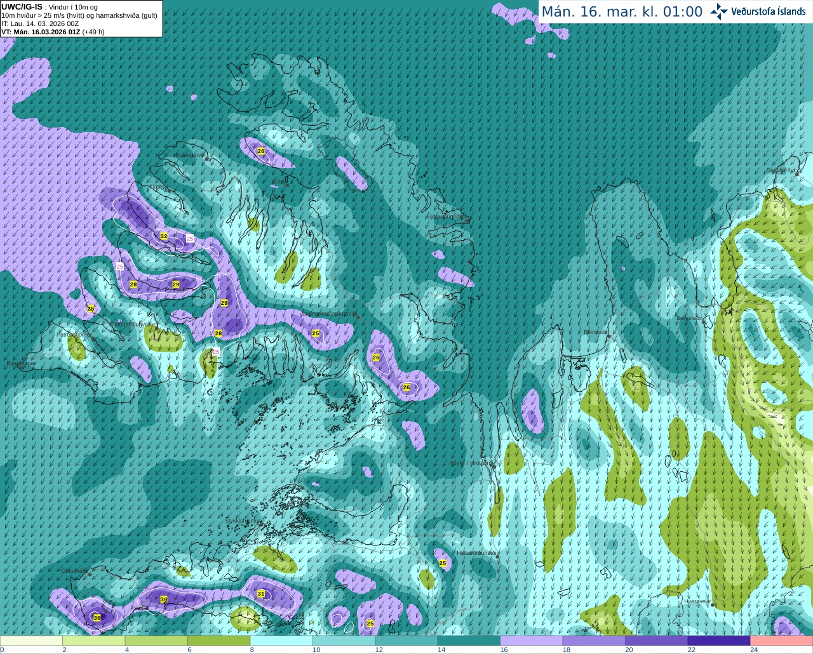Image resolution: width=813 pixels, height=654 pixels.
Task: Click the legend tick value 24
Action: 754,650
